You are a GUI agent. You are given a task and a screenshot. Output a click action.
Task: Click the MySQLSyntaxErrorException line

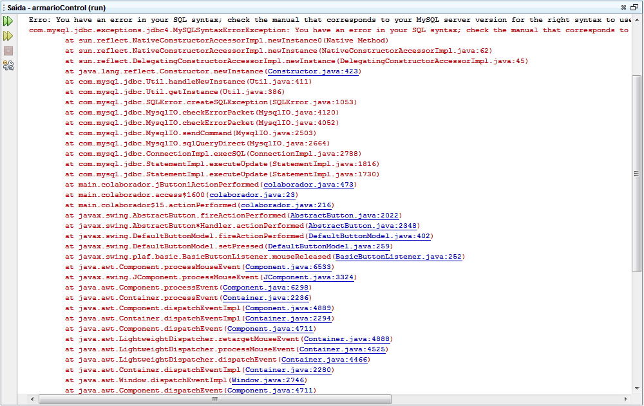pos(330,30)
